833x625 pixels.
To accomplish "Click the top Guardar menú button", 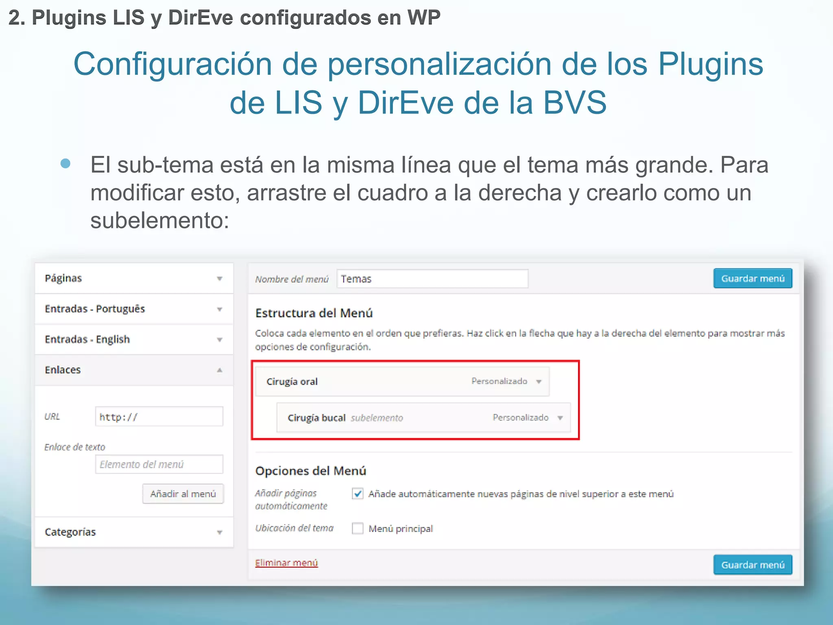I will coord(753,278).
